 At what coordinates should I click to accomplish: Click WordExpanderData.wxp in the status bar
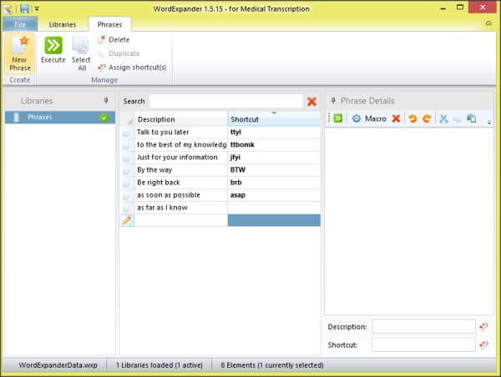(x=58, y=365)
